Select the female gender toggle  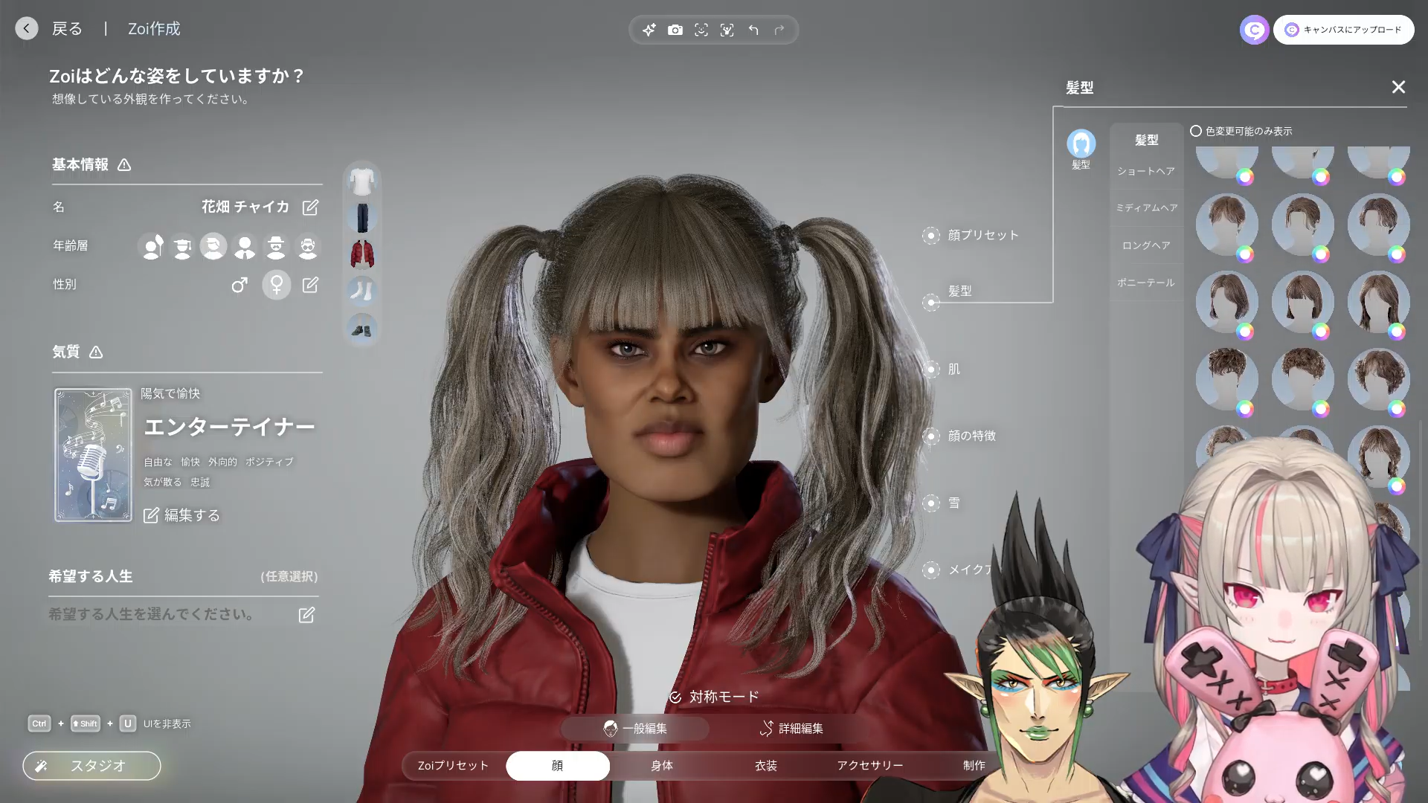coord(276,285)
